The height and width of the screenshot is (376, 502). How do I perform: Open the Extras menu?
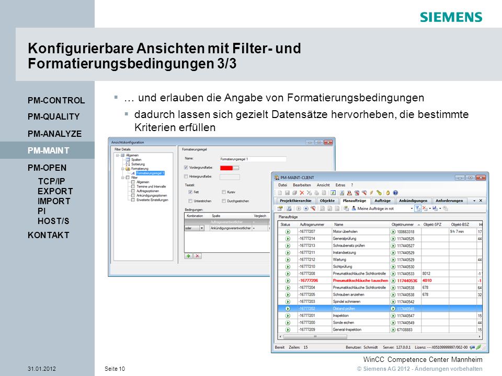coord(340,185)
